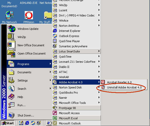Expand the WinRAR submenu arrow
Screen dimensions: 150x126
tap(99, 77)
